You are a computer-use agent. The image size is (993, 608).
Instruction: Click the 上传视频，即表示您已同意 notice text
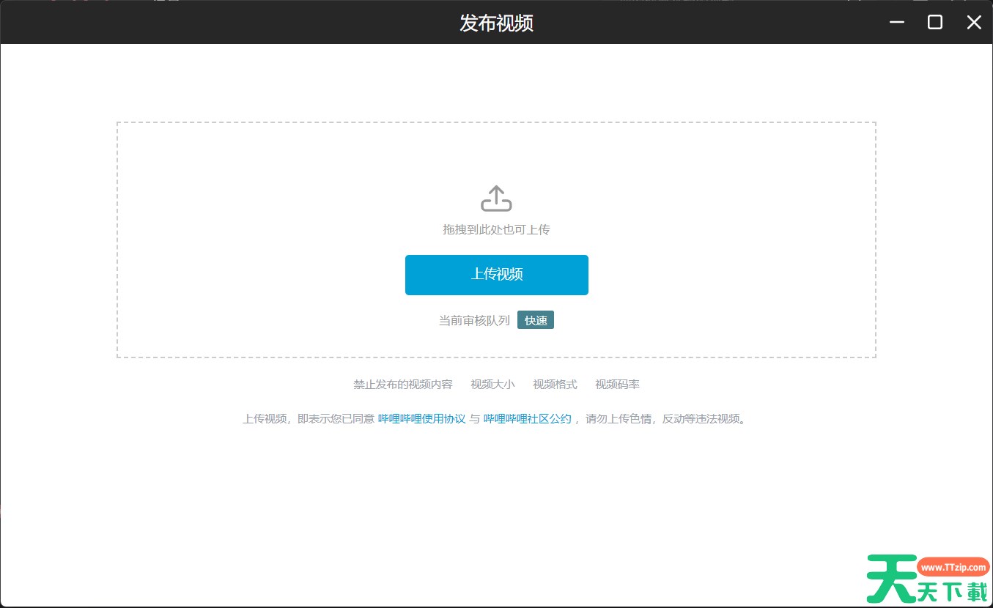click(x=309, y=419)
